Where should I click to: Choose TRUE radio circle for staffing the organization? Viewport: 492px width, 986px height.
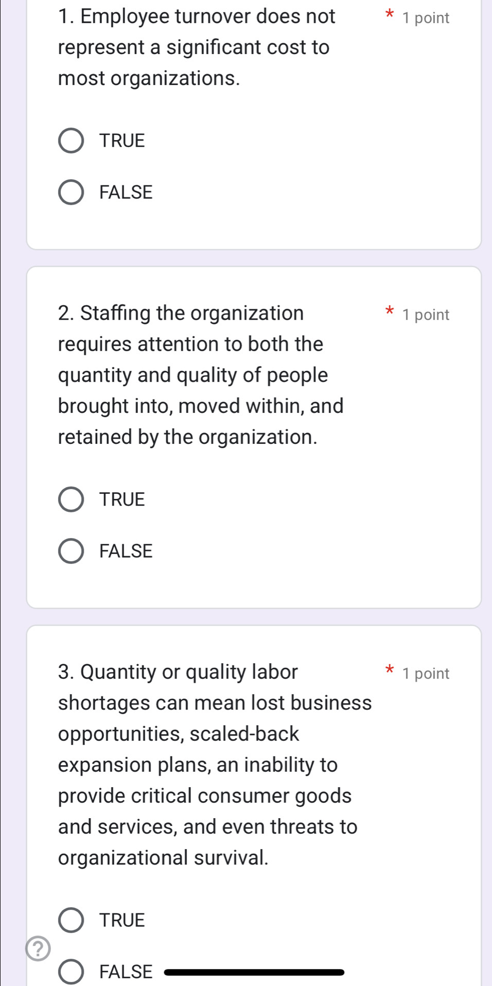pos(71,499)
